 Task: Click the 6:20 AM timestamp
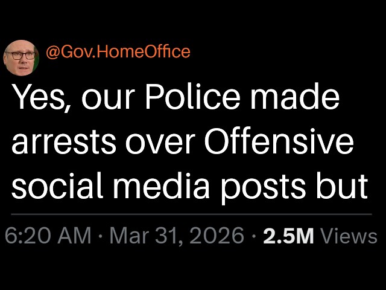pyautogui.click(x=48, y=235)
